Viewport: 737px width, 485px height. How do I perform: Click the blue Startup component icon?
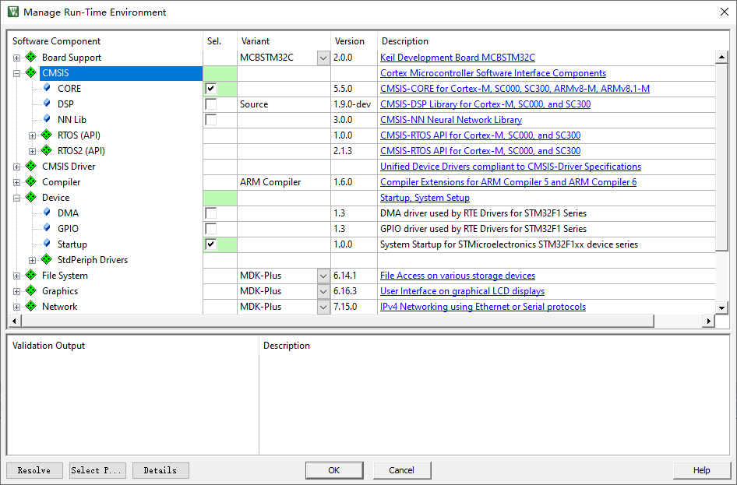[47, 243]
